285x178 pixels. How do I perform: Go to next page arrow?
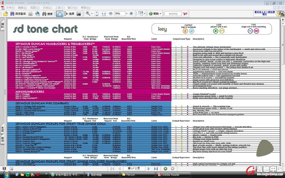[x=149, y=169]
